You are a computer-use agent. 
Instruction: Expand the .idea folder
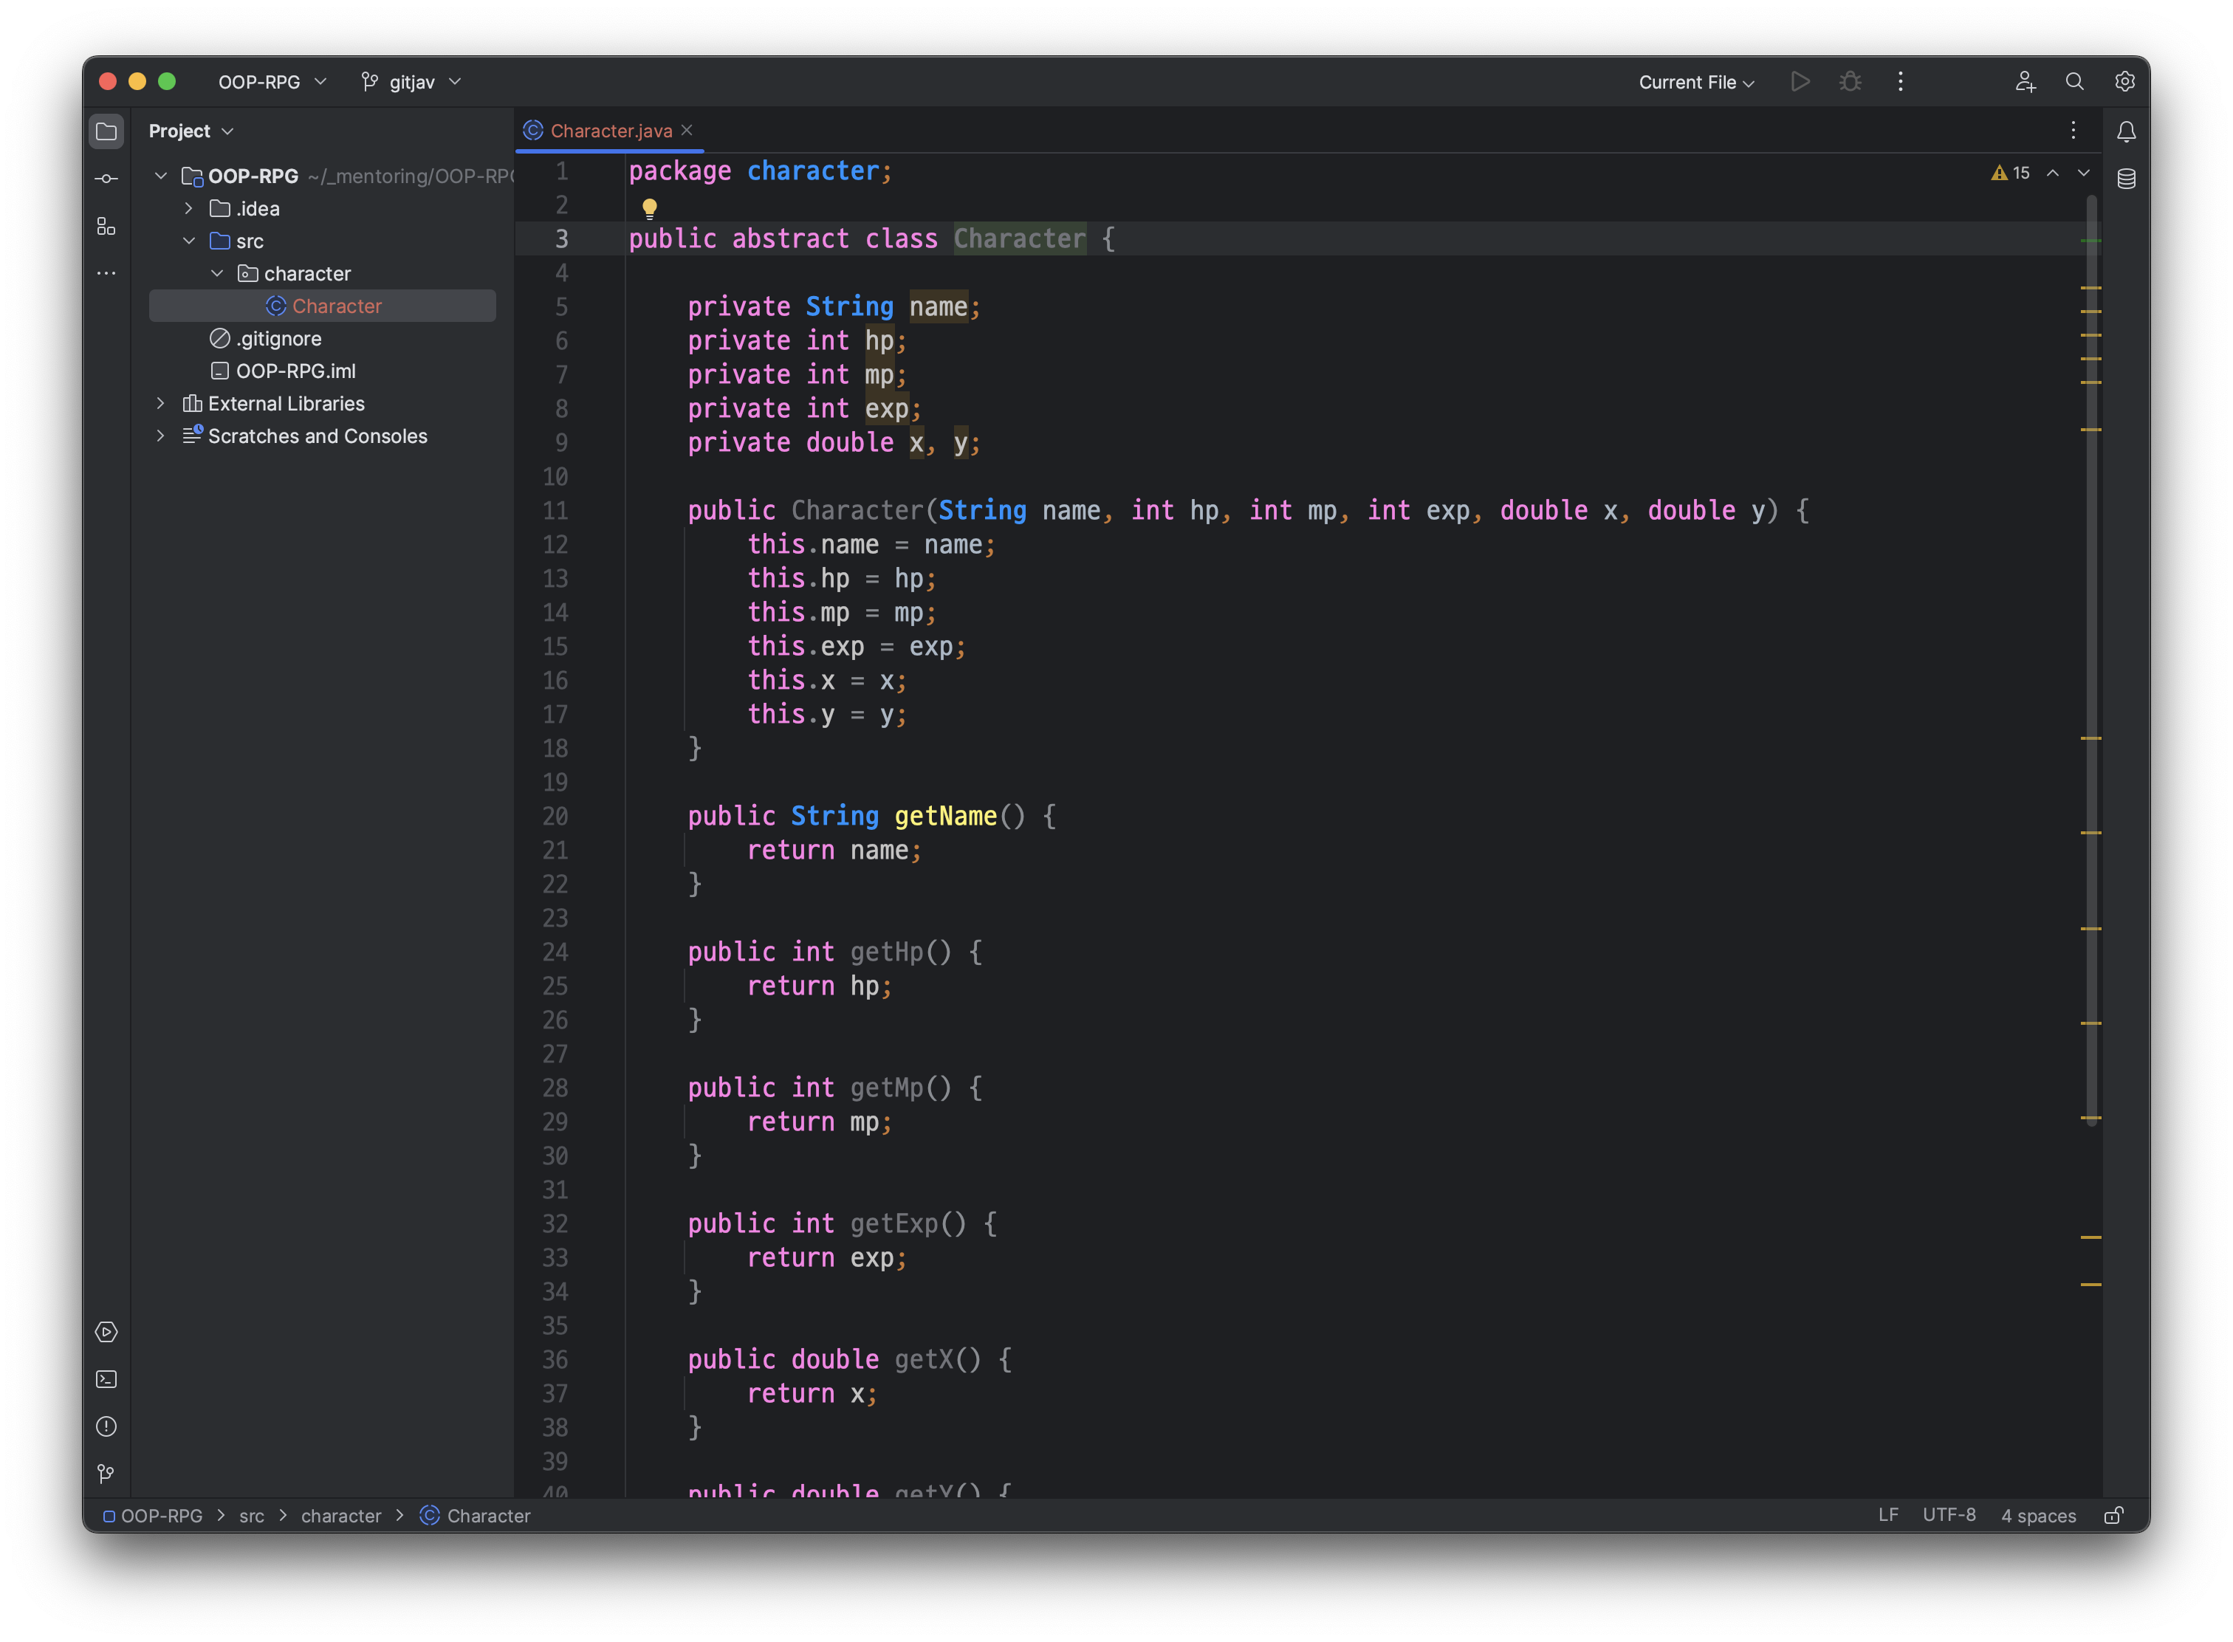click(x=189, y=209)
